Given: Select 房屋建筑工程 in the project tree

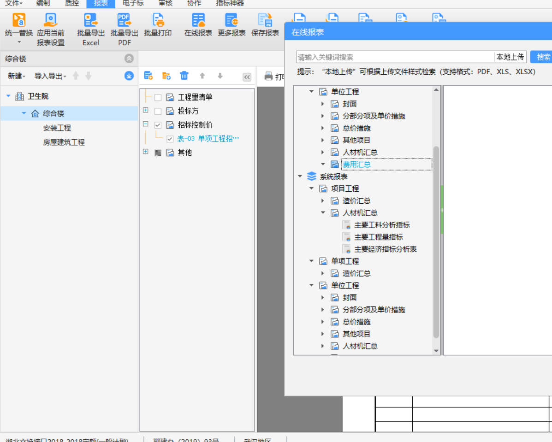Looking at the screenshot, I should [x=64, y=142].
